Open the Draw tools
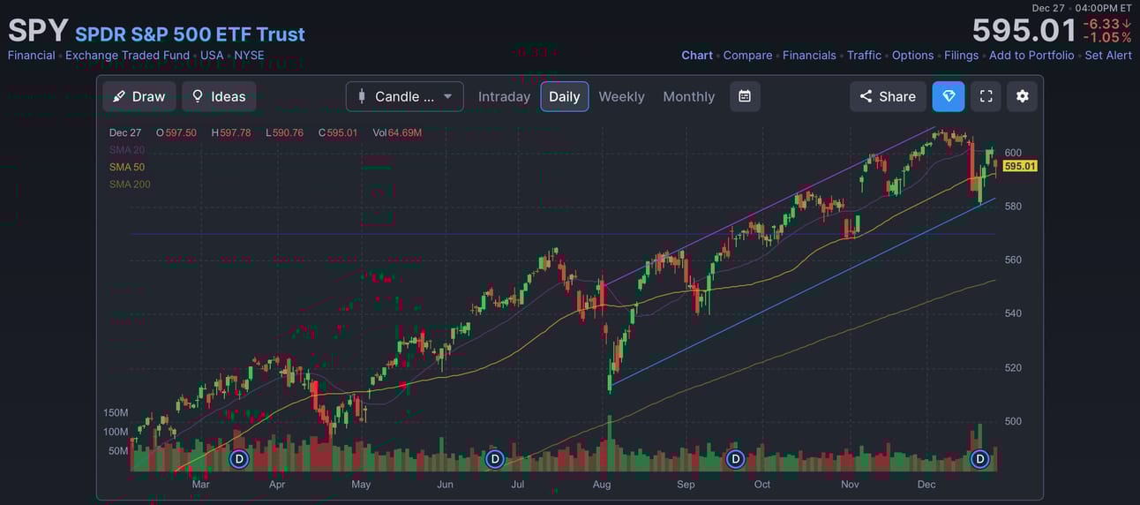The height and width of the screenshot is (505, 1140). click(139, 96)
